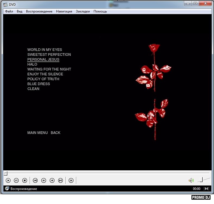Open the Навигация menu

pos(64,11)
